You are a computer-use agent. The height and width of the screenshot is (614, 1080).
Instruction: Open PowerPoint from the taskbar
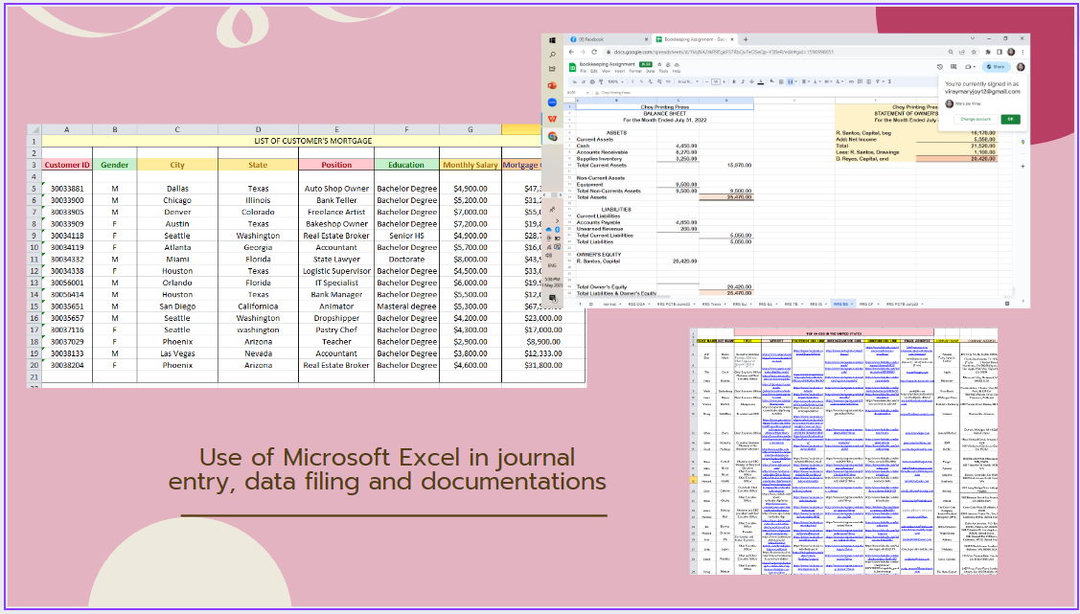(552, 85)
